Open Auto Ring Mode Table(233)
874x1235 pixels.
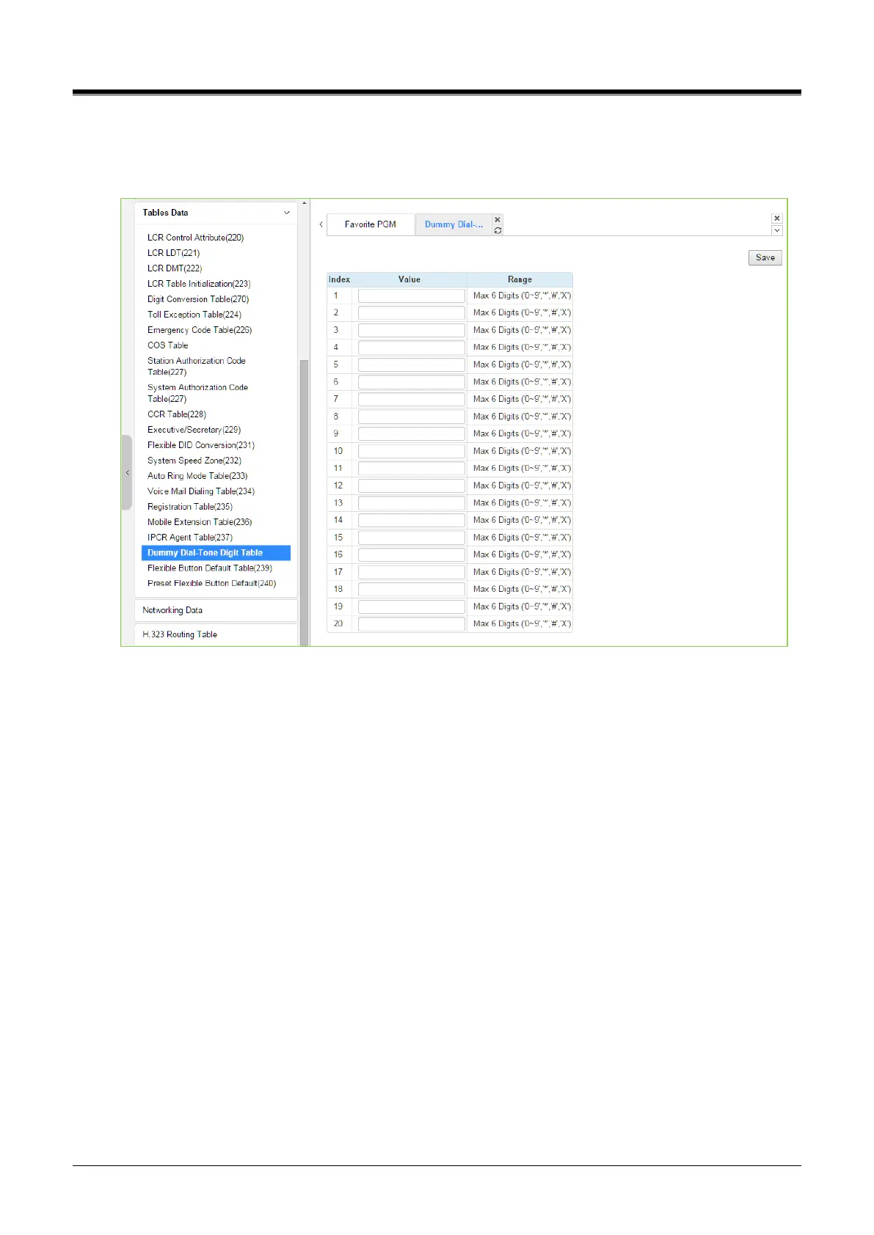click(197, 476)
